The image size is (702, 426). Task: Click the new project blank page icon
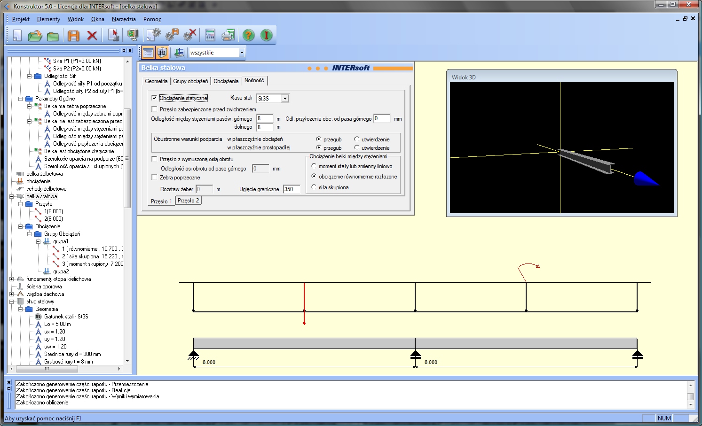16,35
